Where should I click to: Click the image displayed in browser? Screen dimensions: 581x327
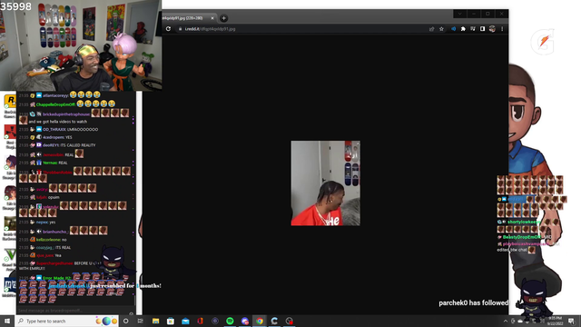[325, 183]
